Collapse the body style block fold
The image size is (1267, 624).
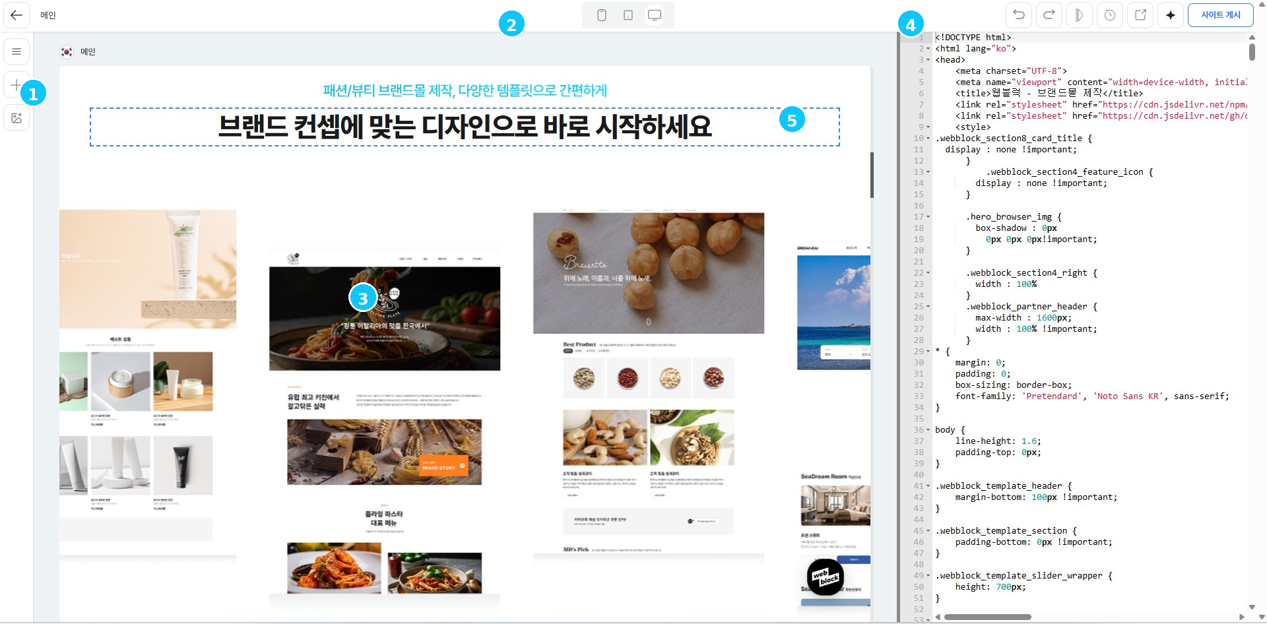tap(928, 429)
